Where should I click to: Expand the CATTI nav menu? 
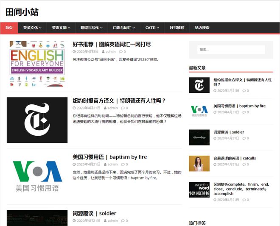152,28
